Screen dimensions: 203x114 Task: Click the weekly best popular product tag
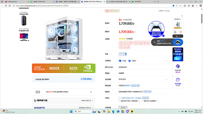tap(126, 43)
